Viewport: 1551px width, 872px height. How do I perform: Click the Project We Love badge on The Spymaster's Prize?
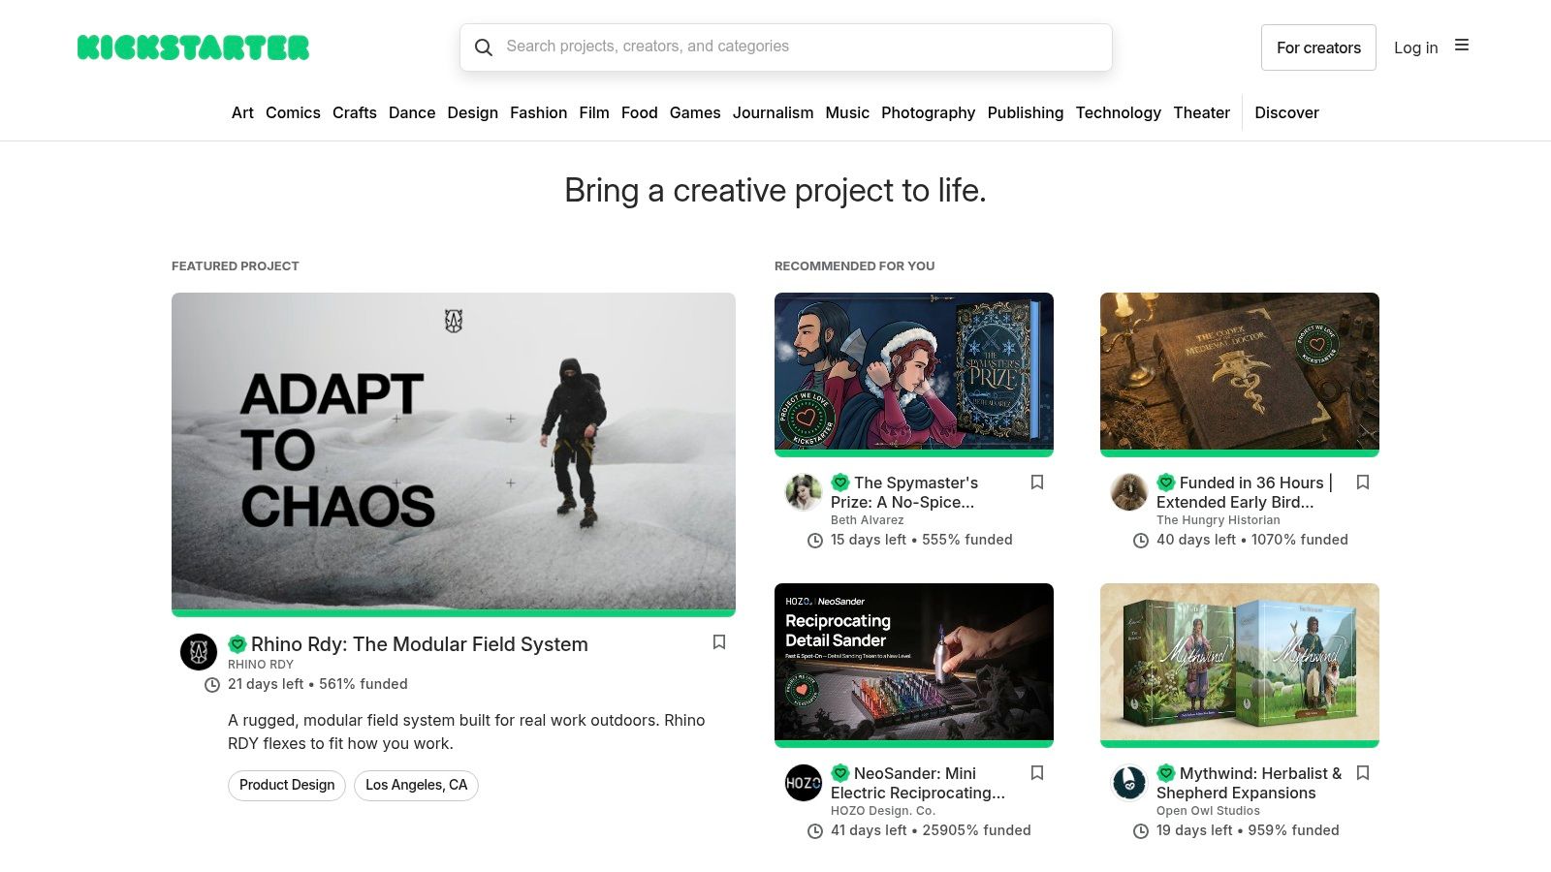pos(839,482)
